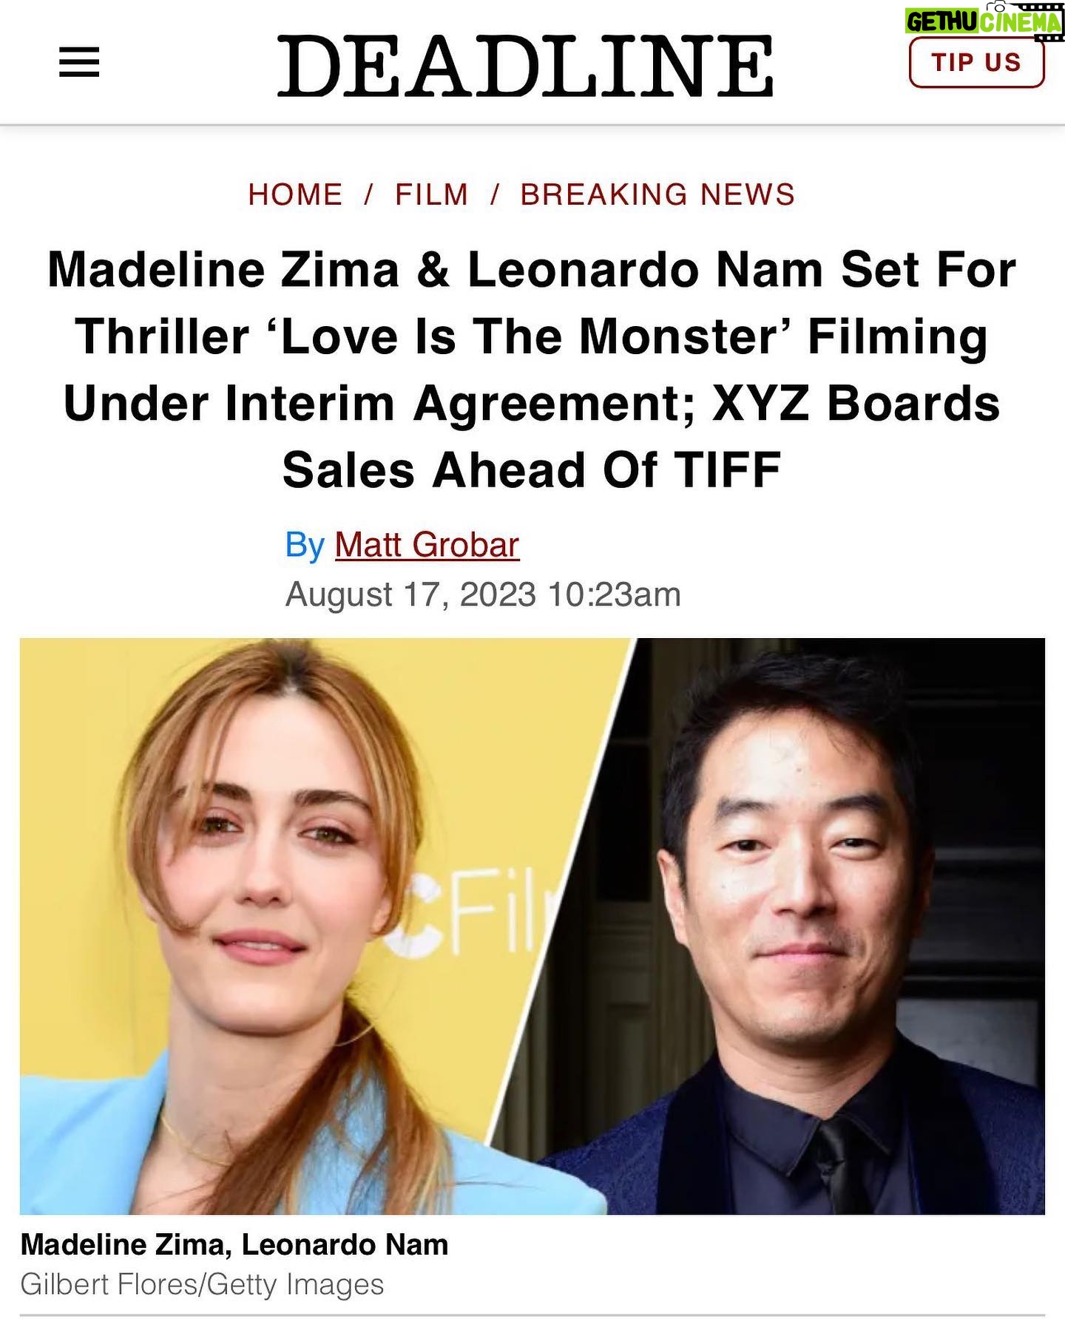Click the TIP US button

pos(976,63)
